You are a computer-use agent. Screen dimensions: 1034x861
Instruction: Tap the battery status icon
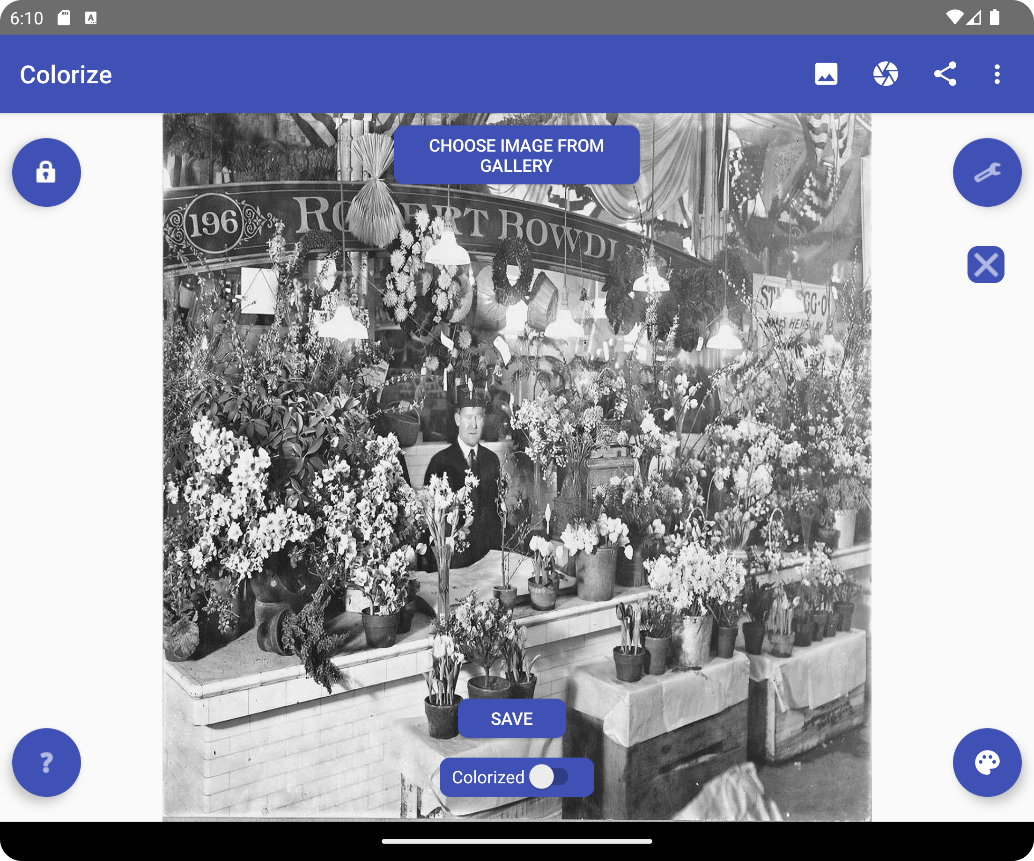(x=995, y=18)
